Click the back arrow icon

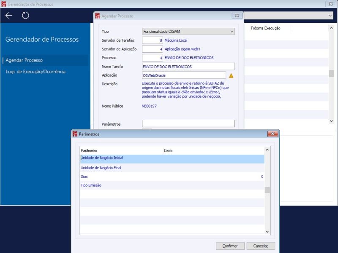8,16
